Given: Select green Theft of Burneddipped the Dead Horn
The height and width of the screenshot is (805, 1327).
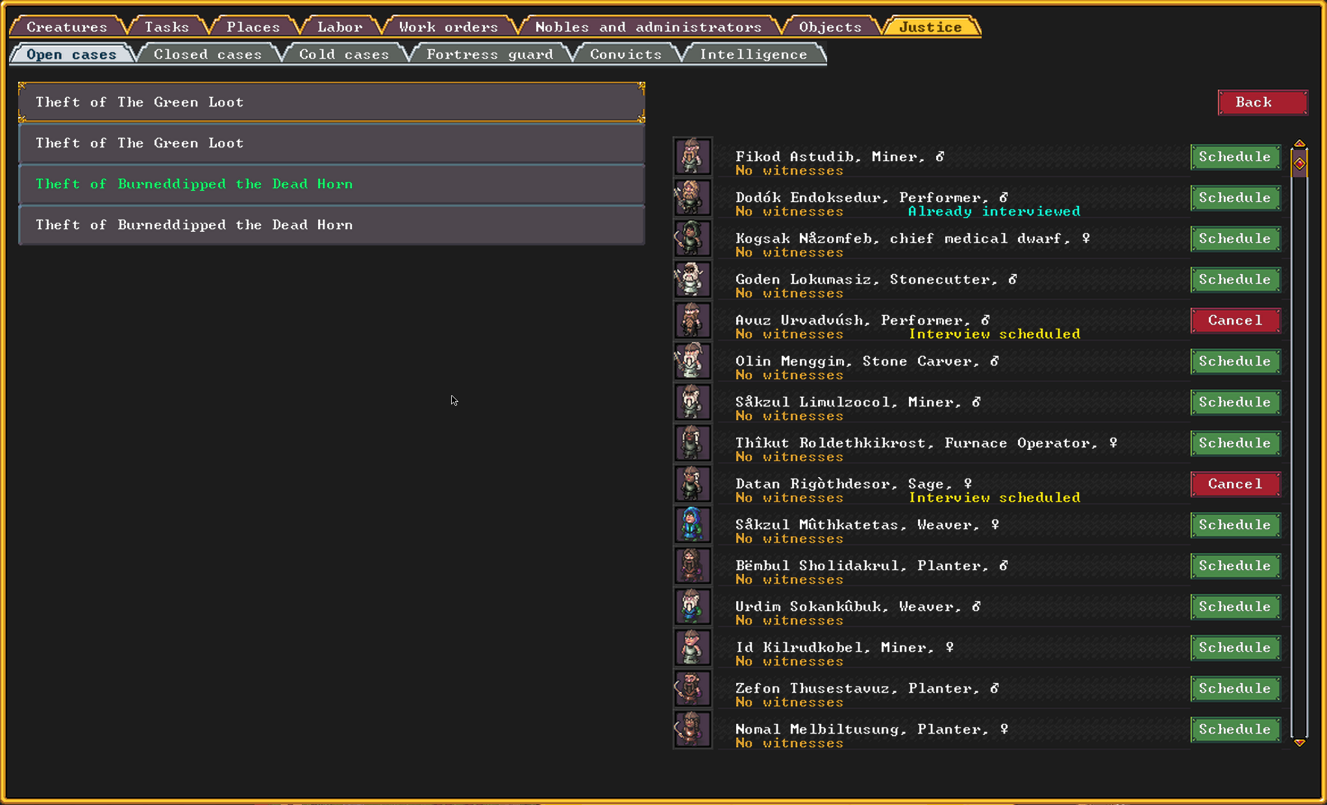Looking at the screenshot, I should coord(331,184).
